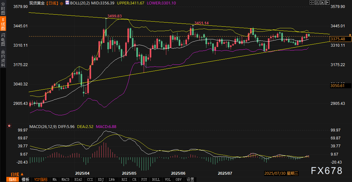Click the crosshair cursor icon at top right

(312, 3)
